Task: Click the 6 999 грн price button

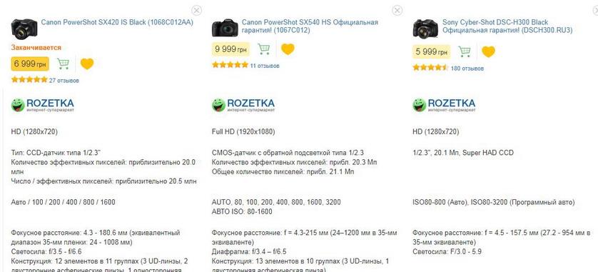Action: tap(30, 64)
